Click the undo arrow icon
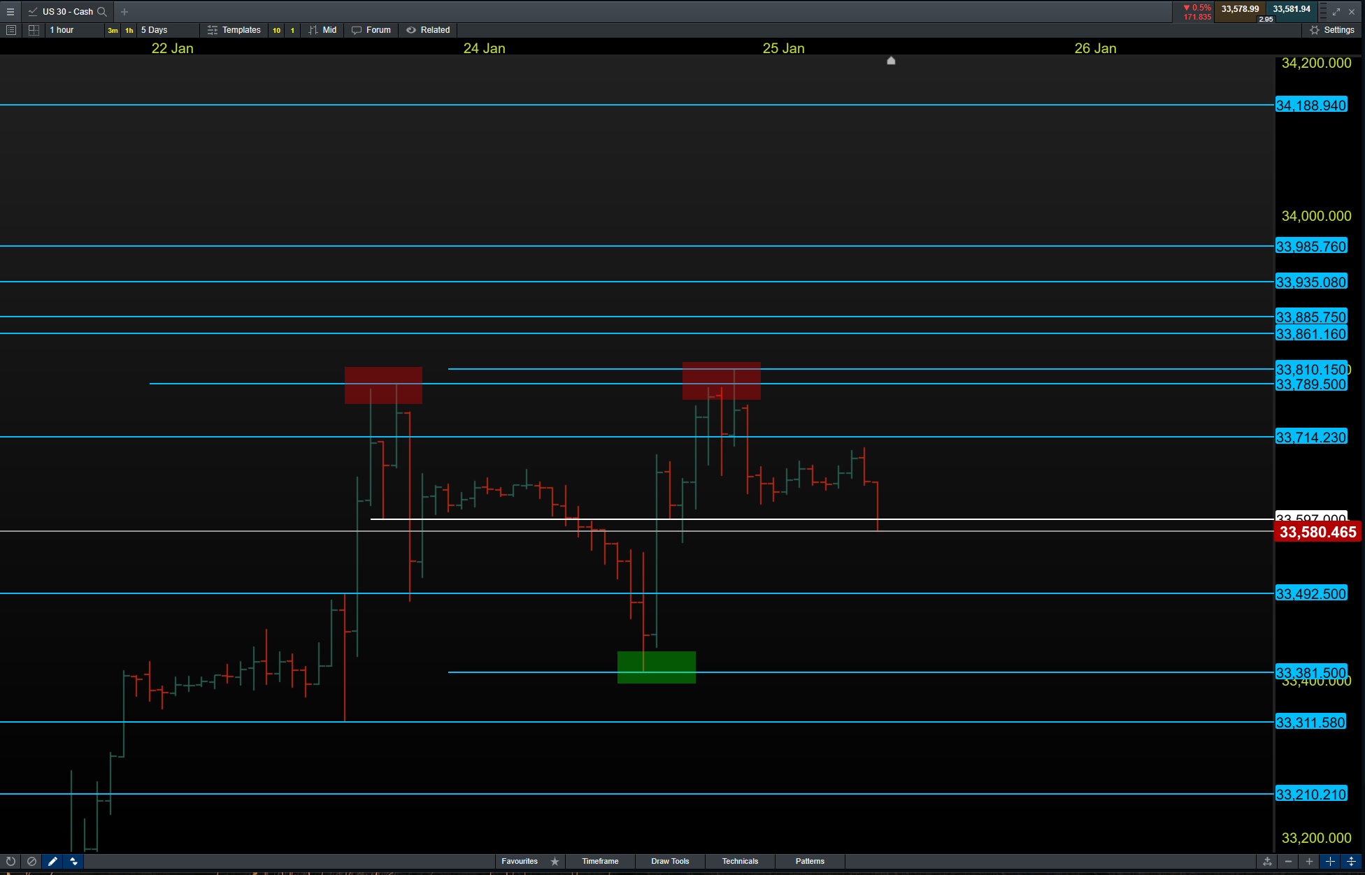 [10, 861]
